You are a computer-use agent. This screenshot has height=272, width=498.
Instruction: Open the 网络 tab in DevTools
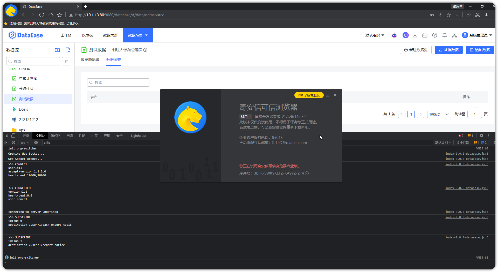70,135
